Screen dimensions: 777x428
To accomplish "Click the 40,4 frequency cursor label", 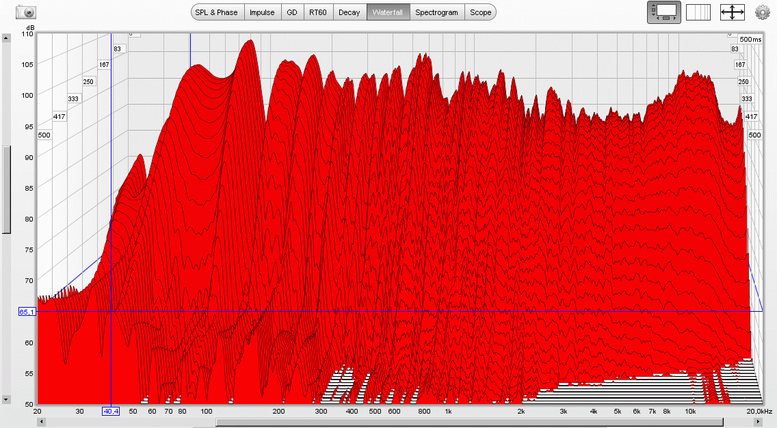I will click(110, 411).
